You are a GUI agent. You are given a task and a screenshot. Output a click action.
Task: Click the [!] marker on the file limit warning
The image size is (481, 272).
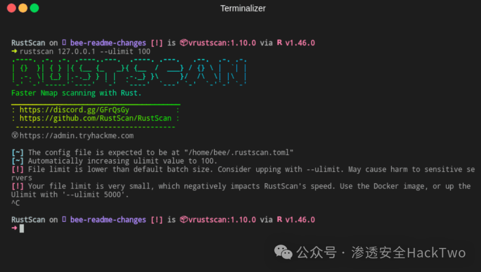click(17, 169)
